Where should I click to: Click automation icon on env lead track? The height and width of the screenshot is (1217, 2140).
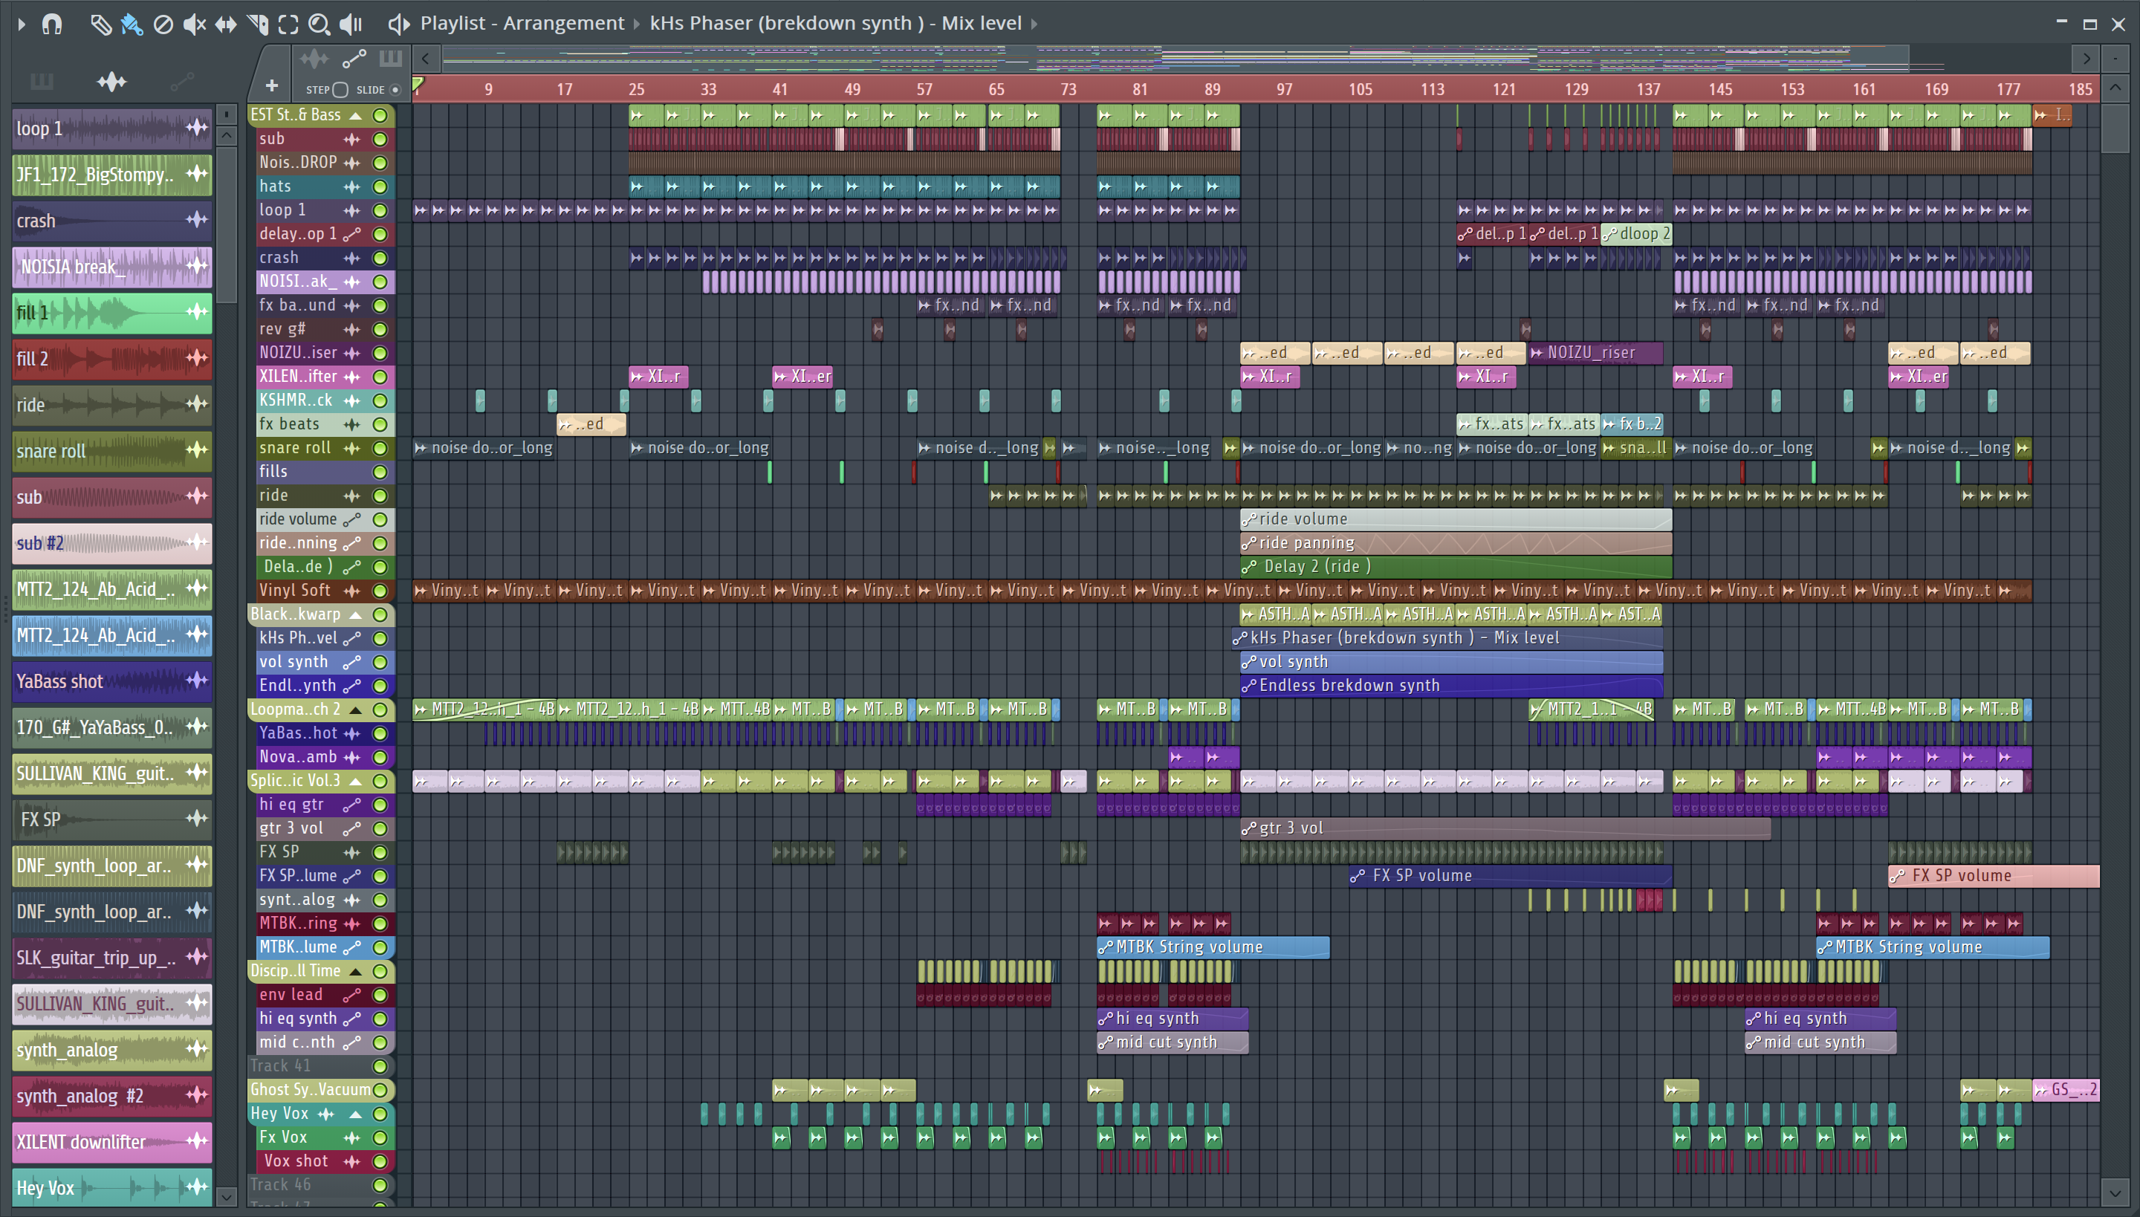click(352, 995)
